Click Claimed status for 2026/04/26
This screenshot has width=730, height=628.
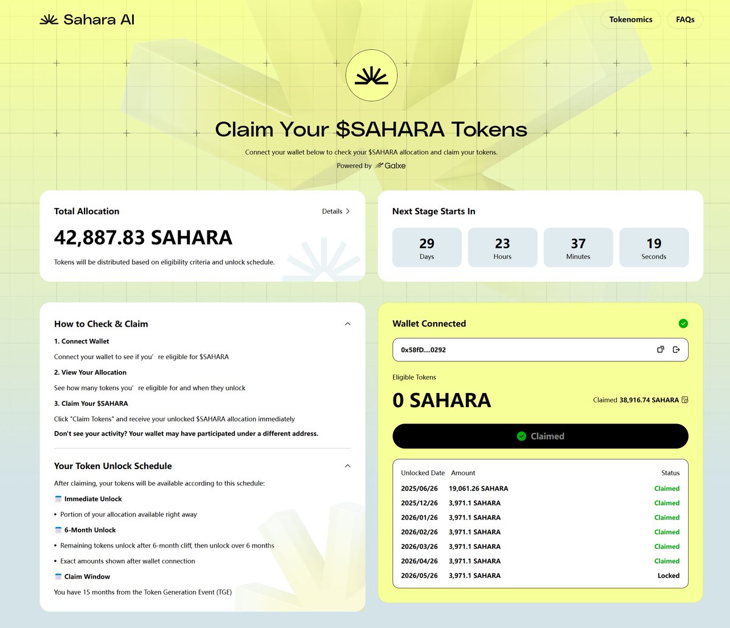[x=667, y=561]
